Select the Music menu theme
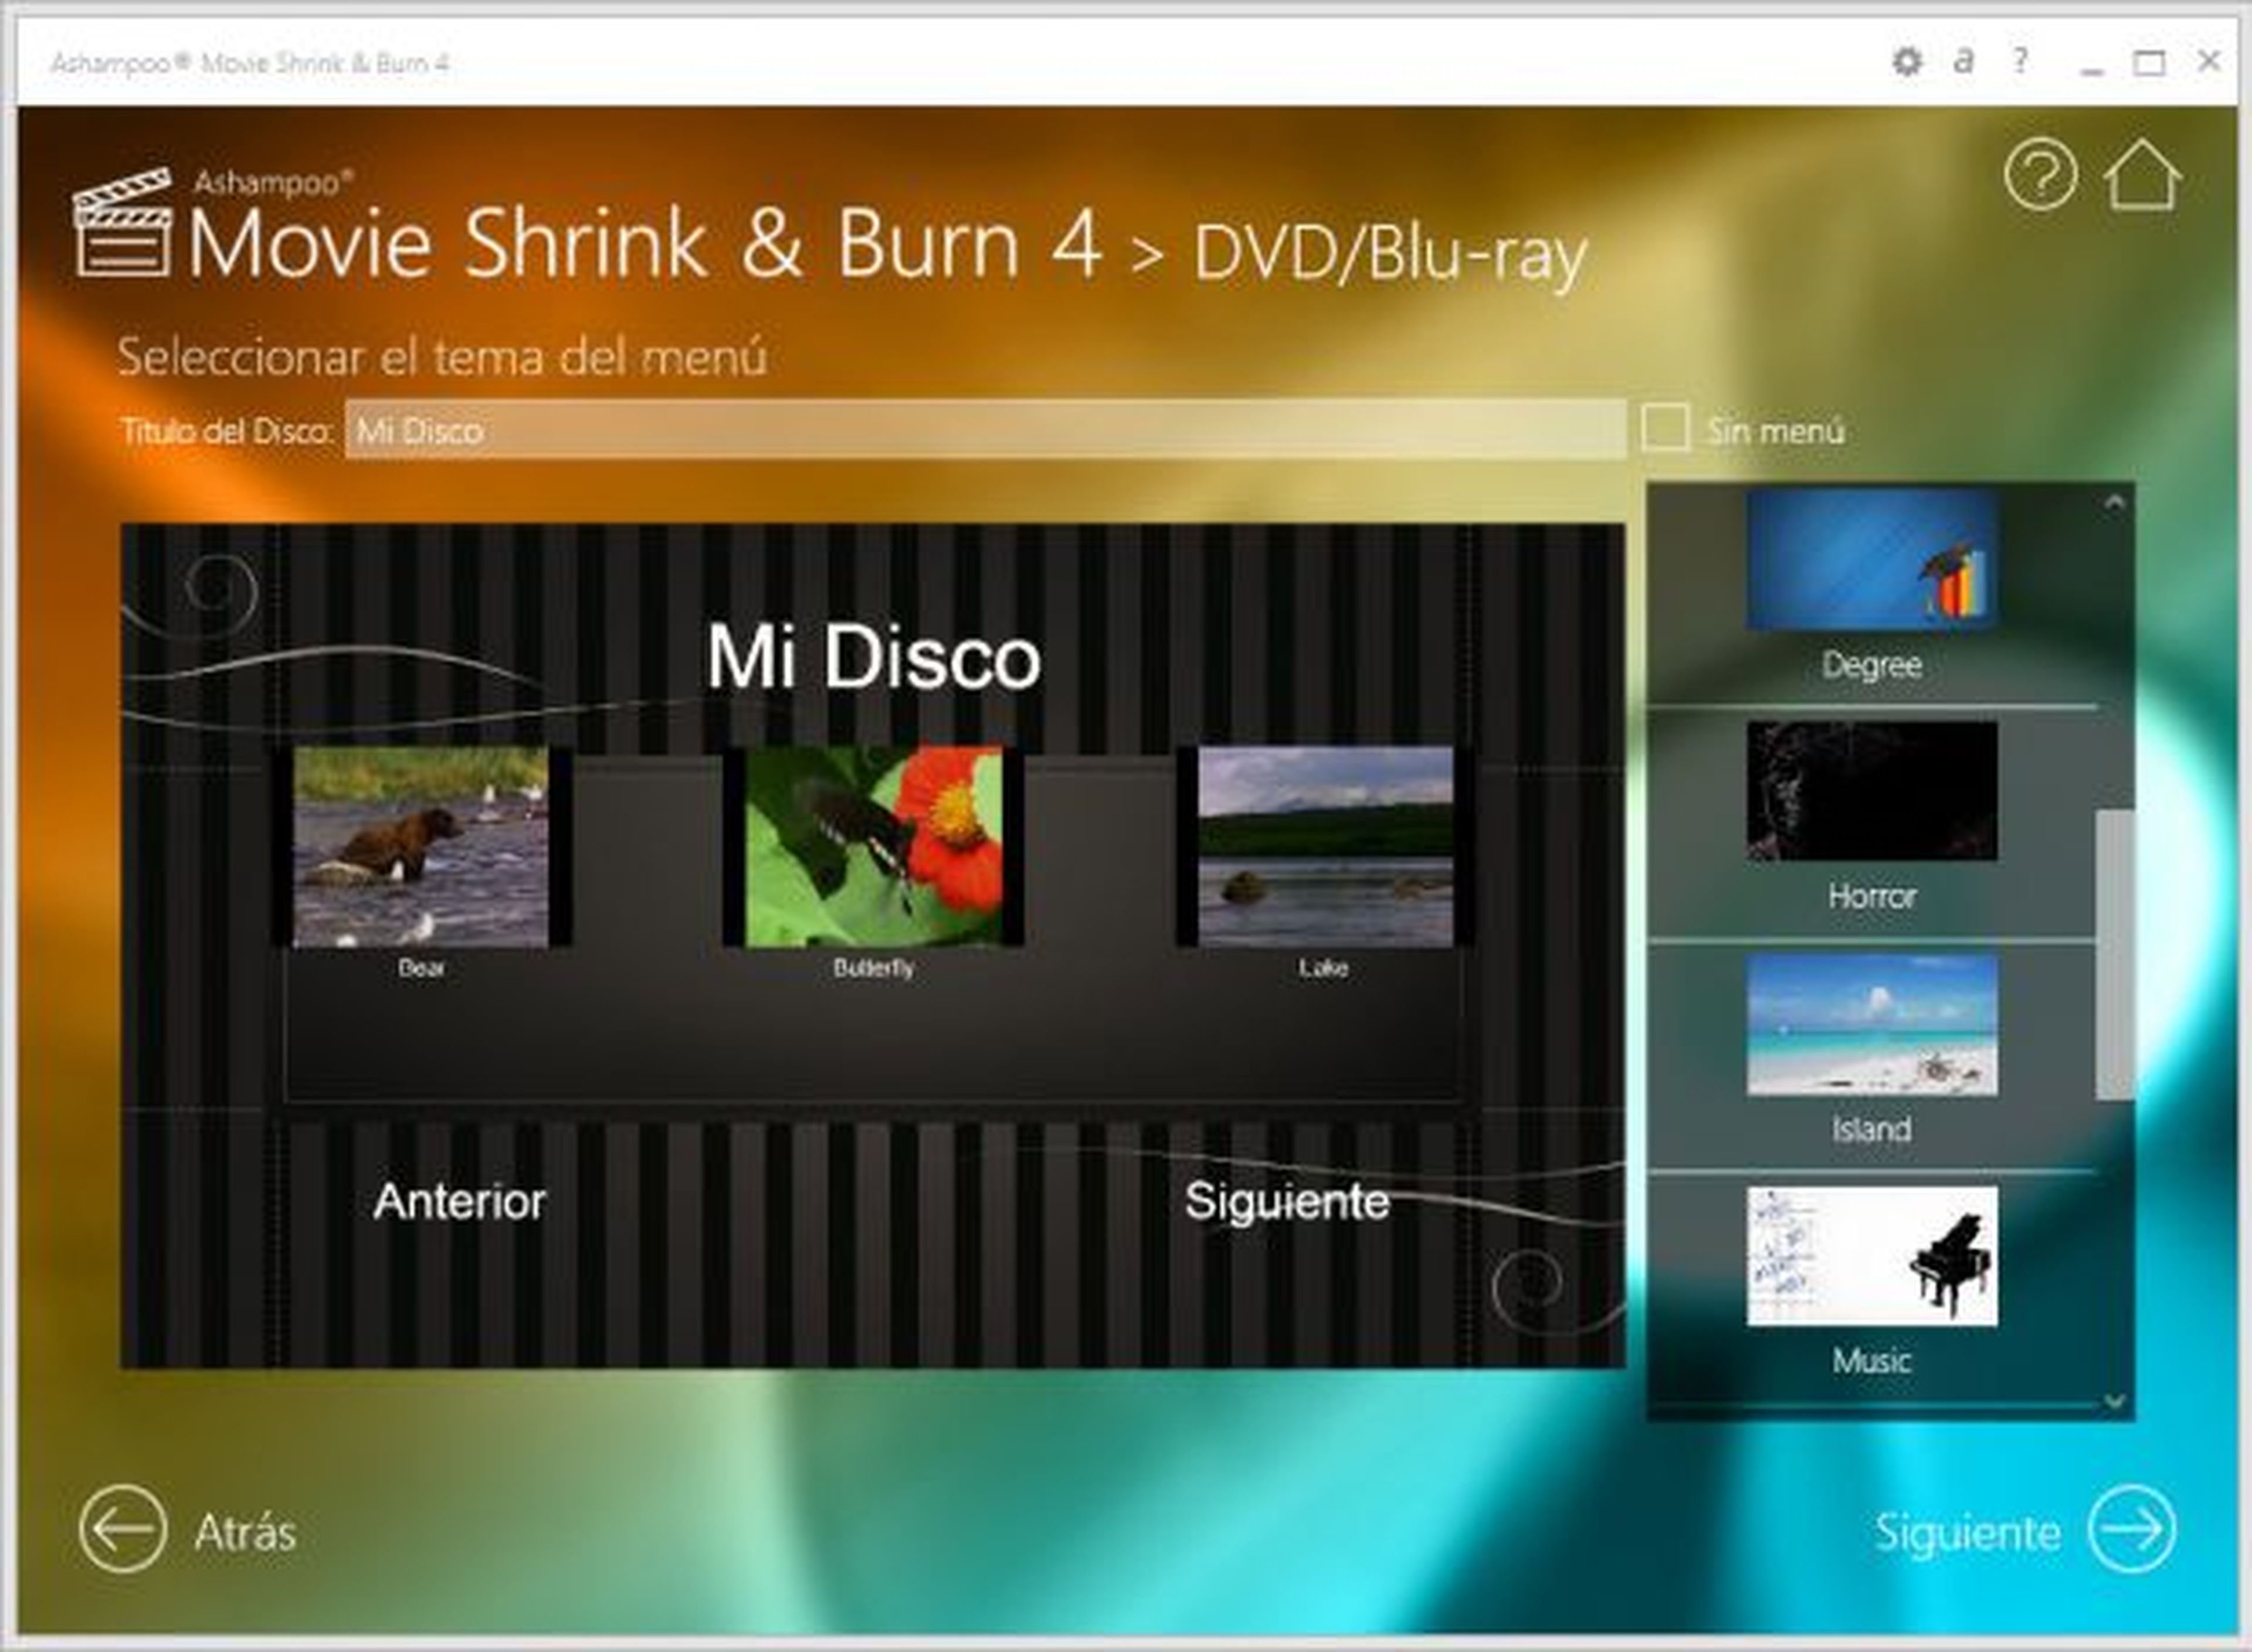2252x1652 pixels. pos(1871,1256)
